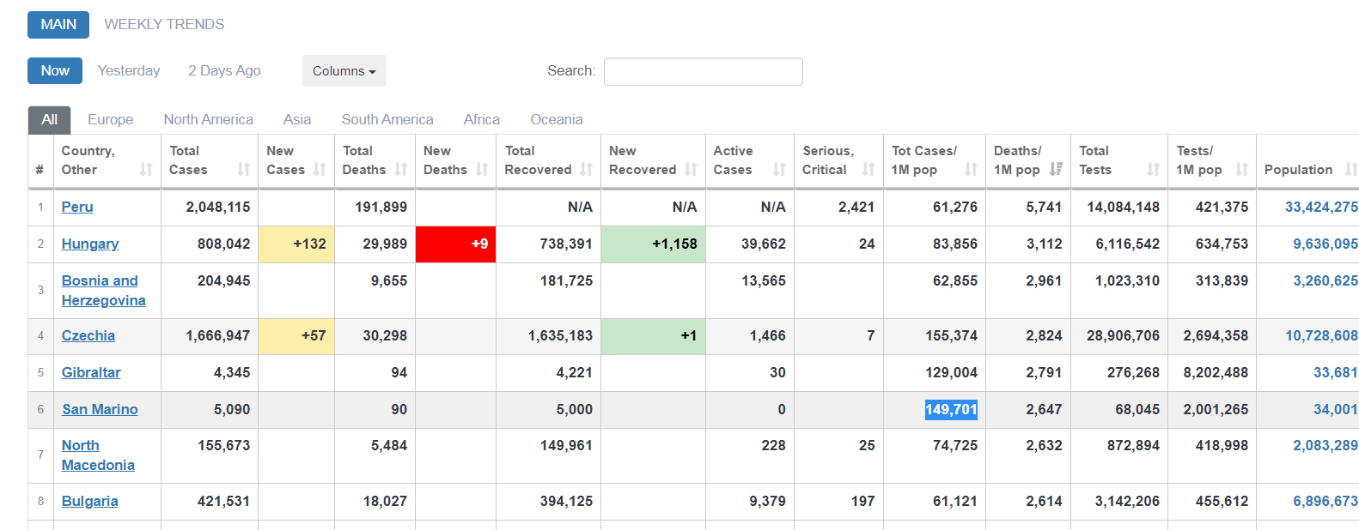Show data from 2 Days Ago

point(224,70)
